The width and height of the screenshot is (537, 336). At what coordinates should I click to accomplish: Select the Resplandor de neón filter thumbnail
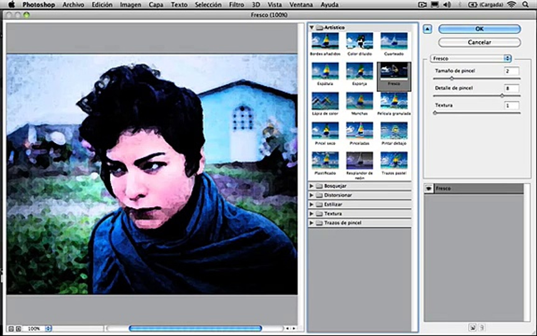click(360, 161)
